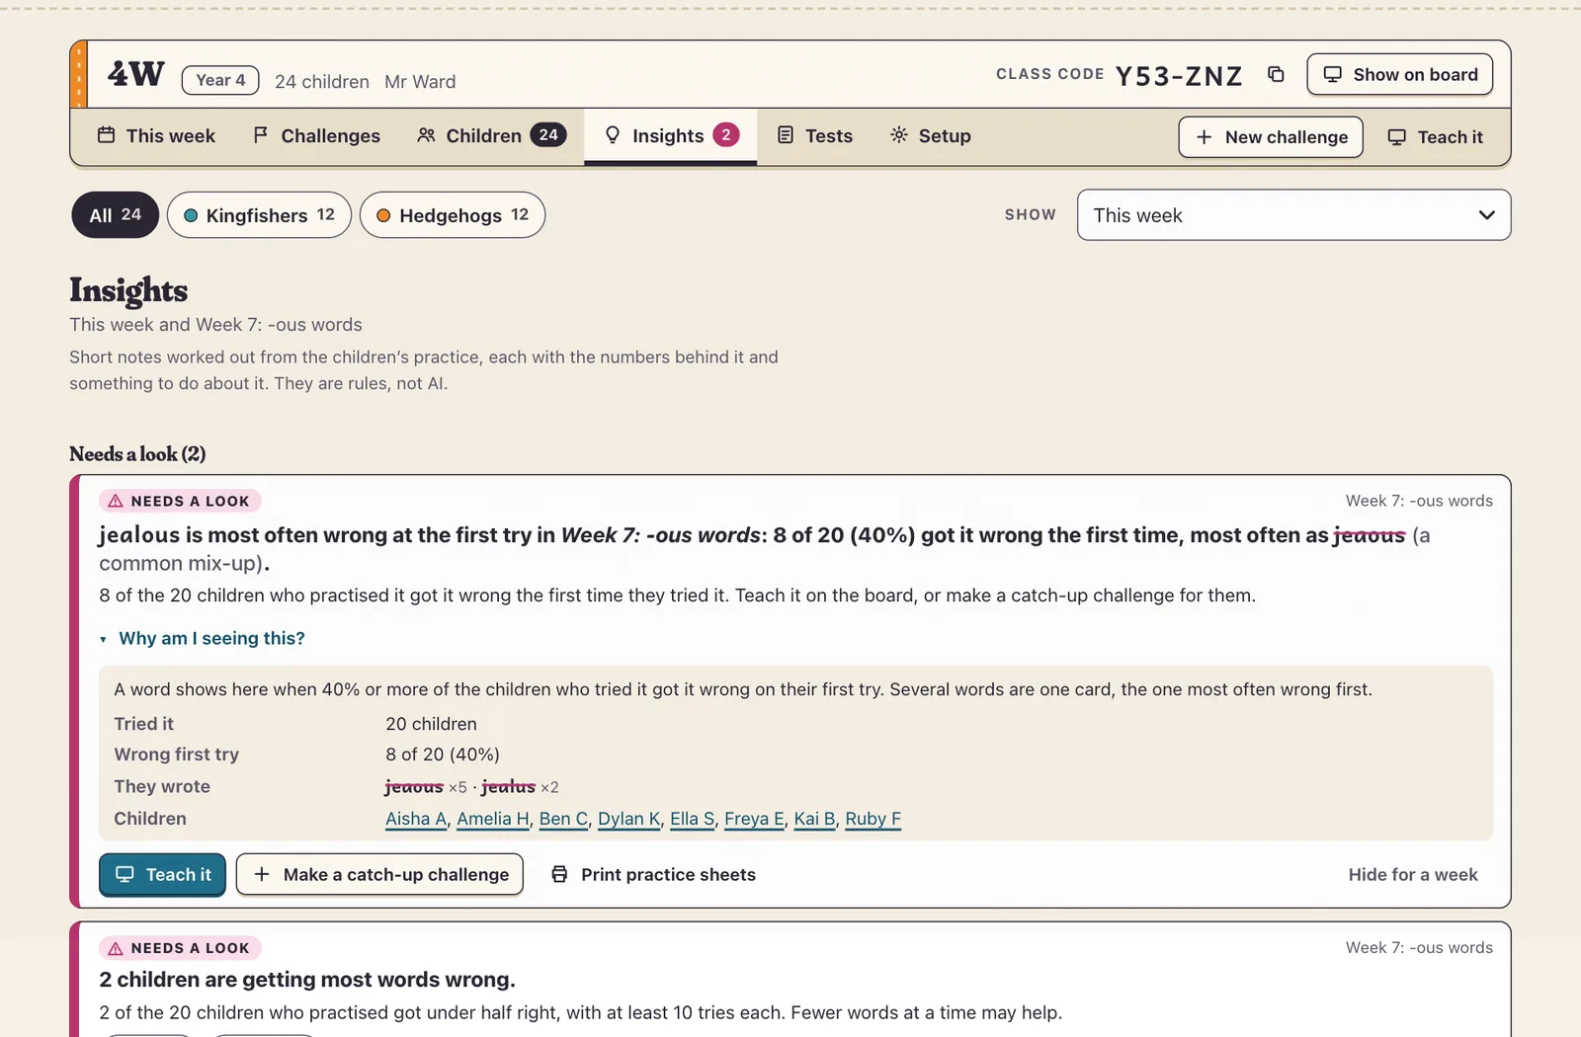
Task: Click Teach it in the jealous card
Action: click(x=162, y=874)
